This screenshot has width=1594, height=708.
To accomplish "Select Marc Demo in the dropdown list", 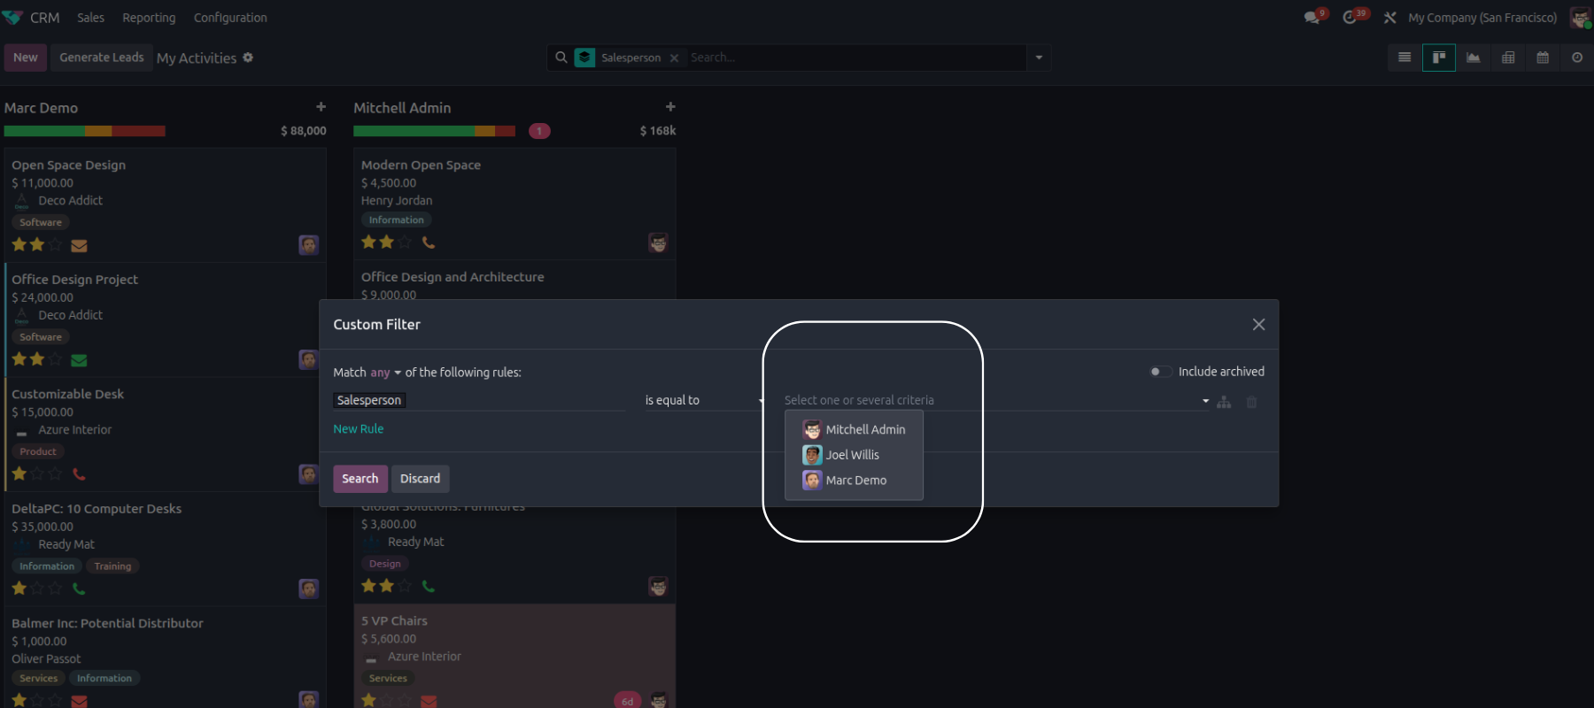I will click(855, 481).
